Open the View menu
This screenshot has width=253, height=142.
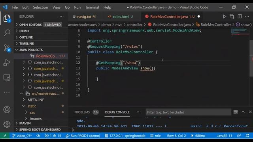56,7
